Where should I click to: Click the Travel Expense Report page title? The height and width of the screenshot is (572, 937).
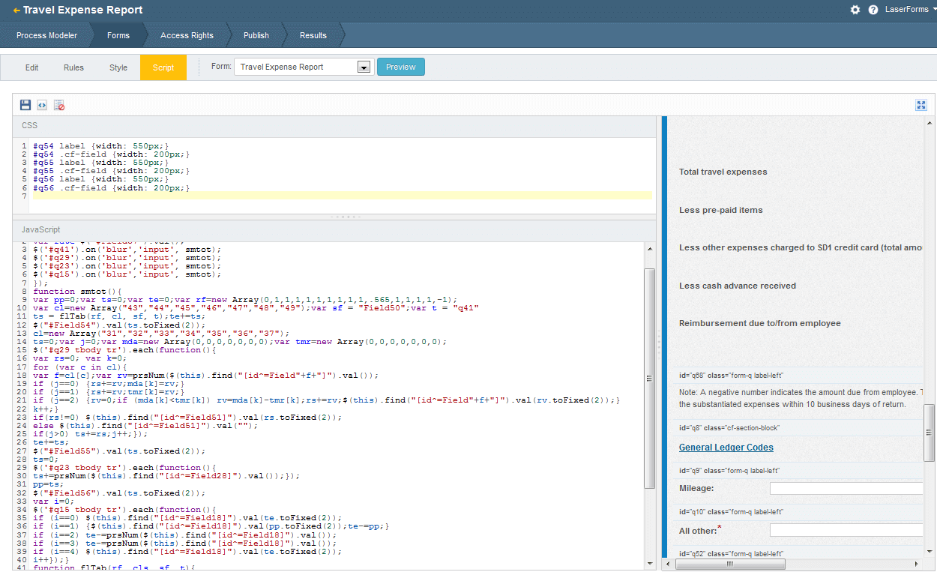82,10
